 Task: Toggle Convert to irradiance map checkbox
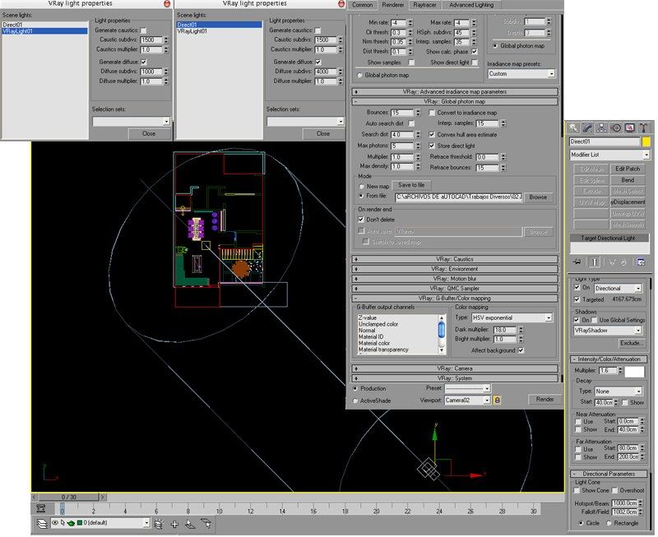click(x=432, y=113)
